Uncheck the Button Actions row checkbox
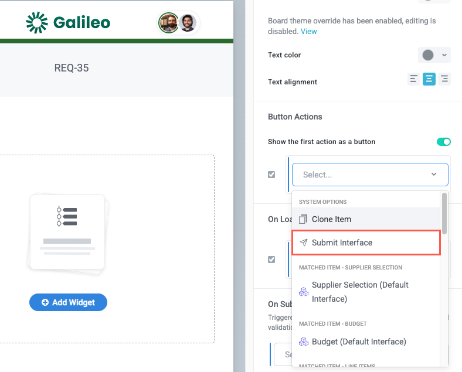462x372 pixels. point(271,175)
